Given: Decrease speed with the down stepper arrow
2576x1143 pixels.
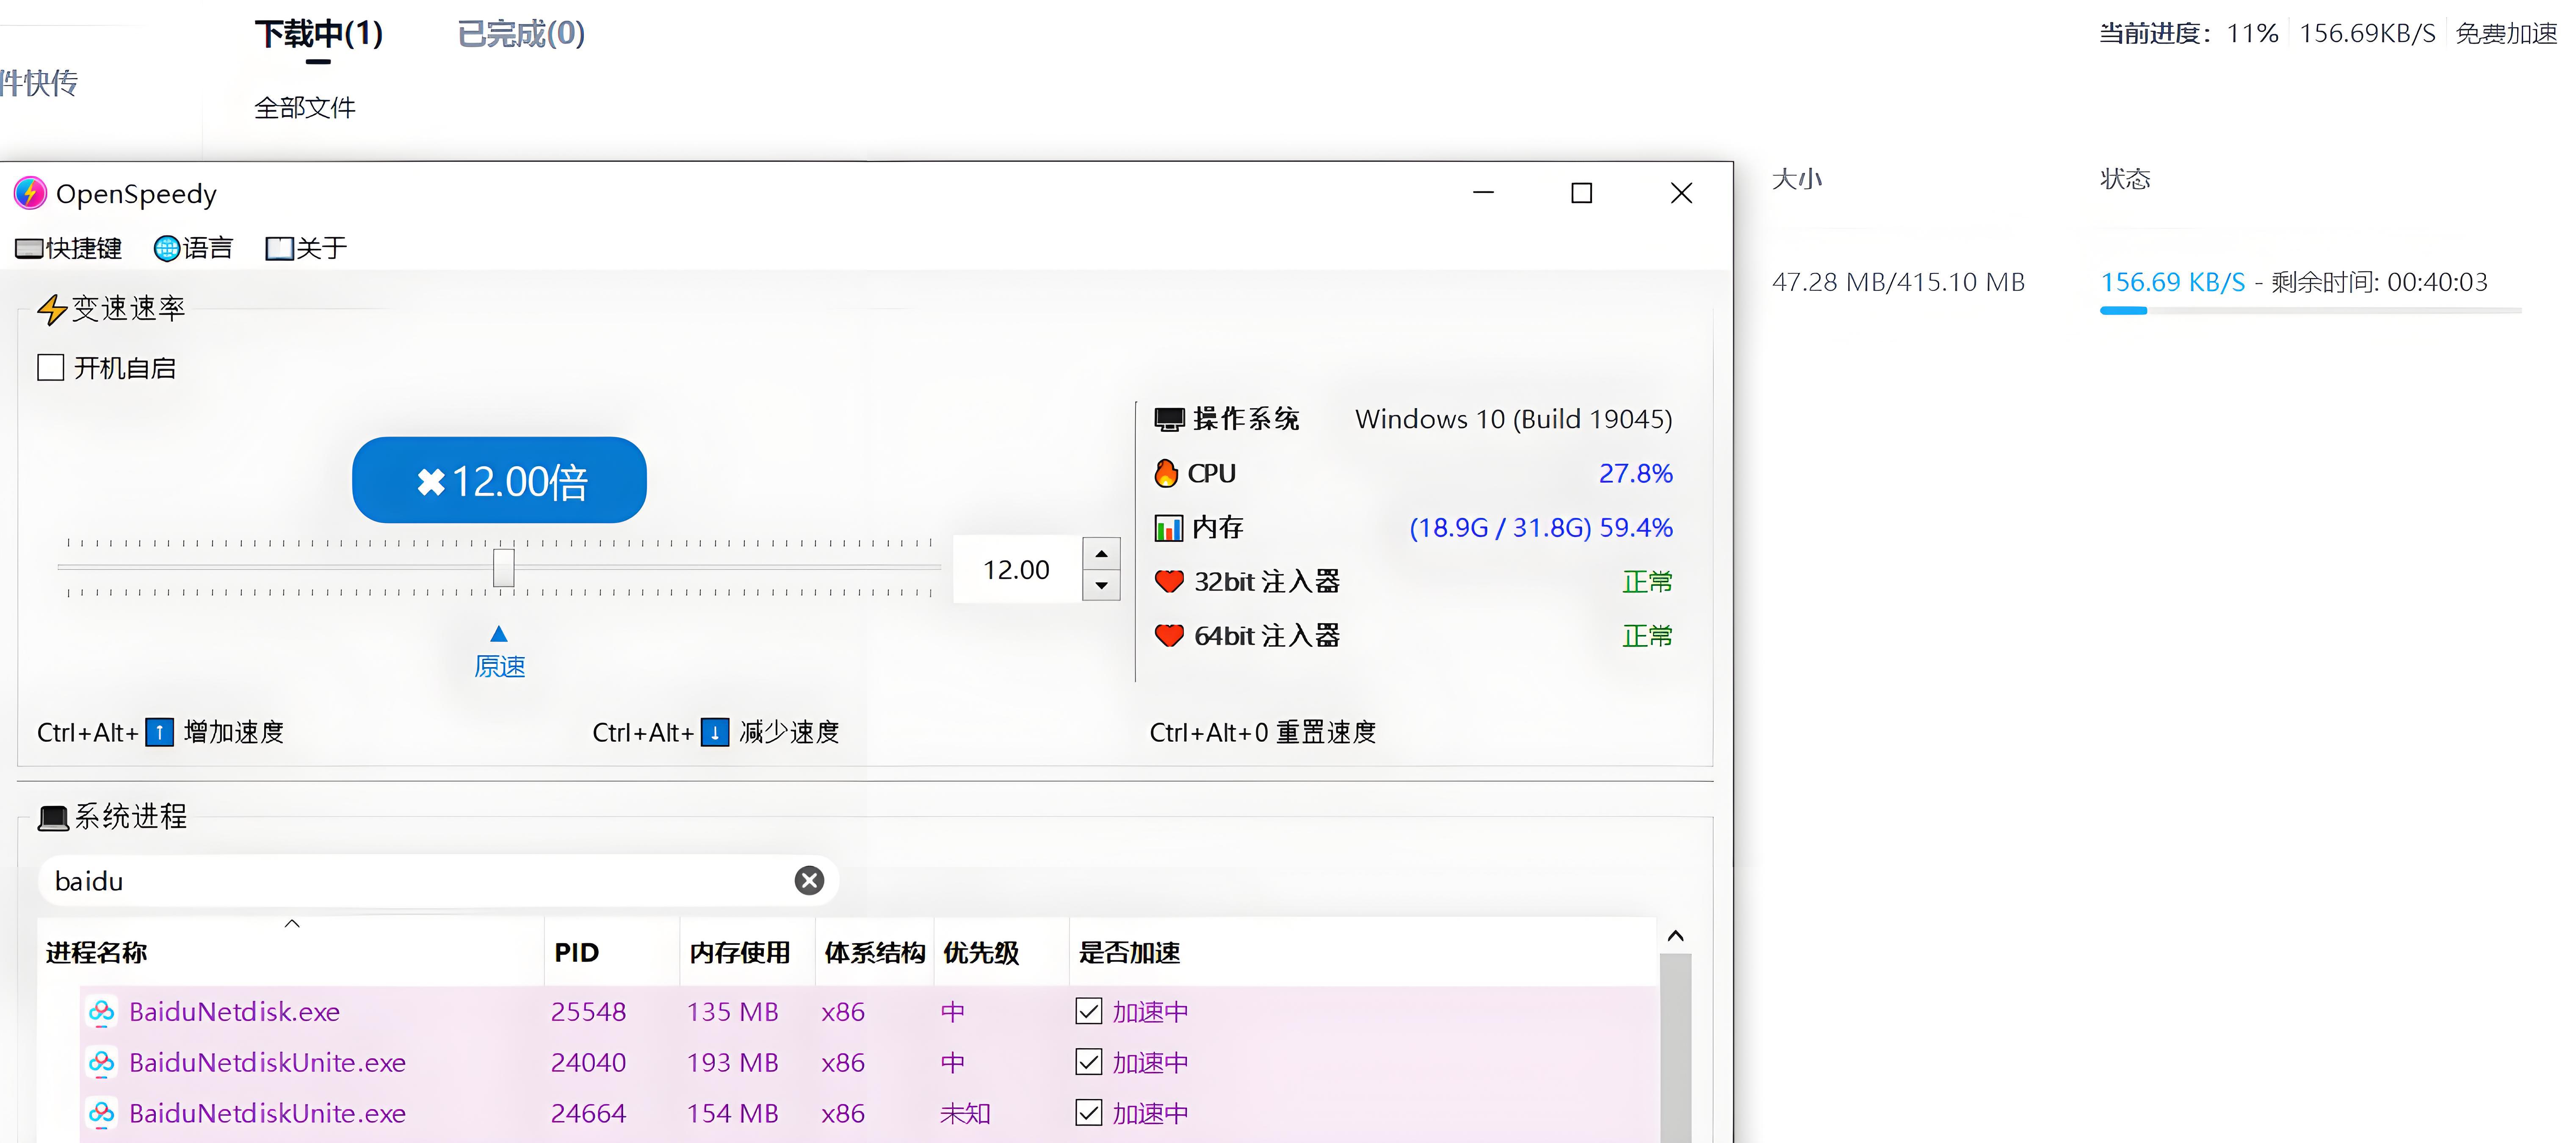Looking at the screenshot, I should pos(1101,585).
